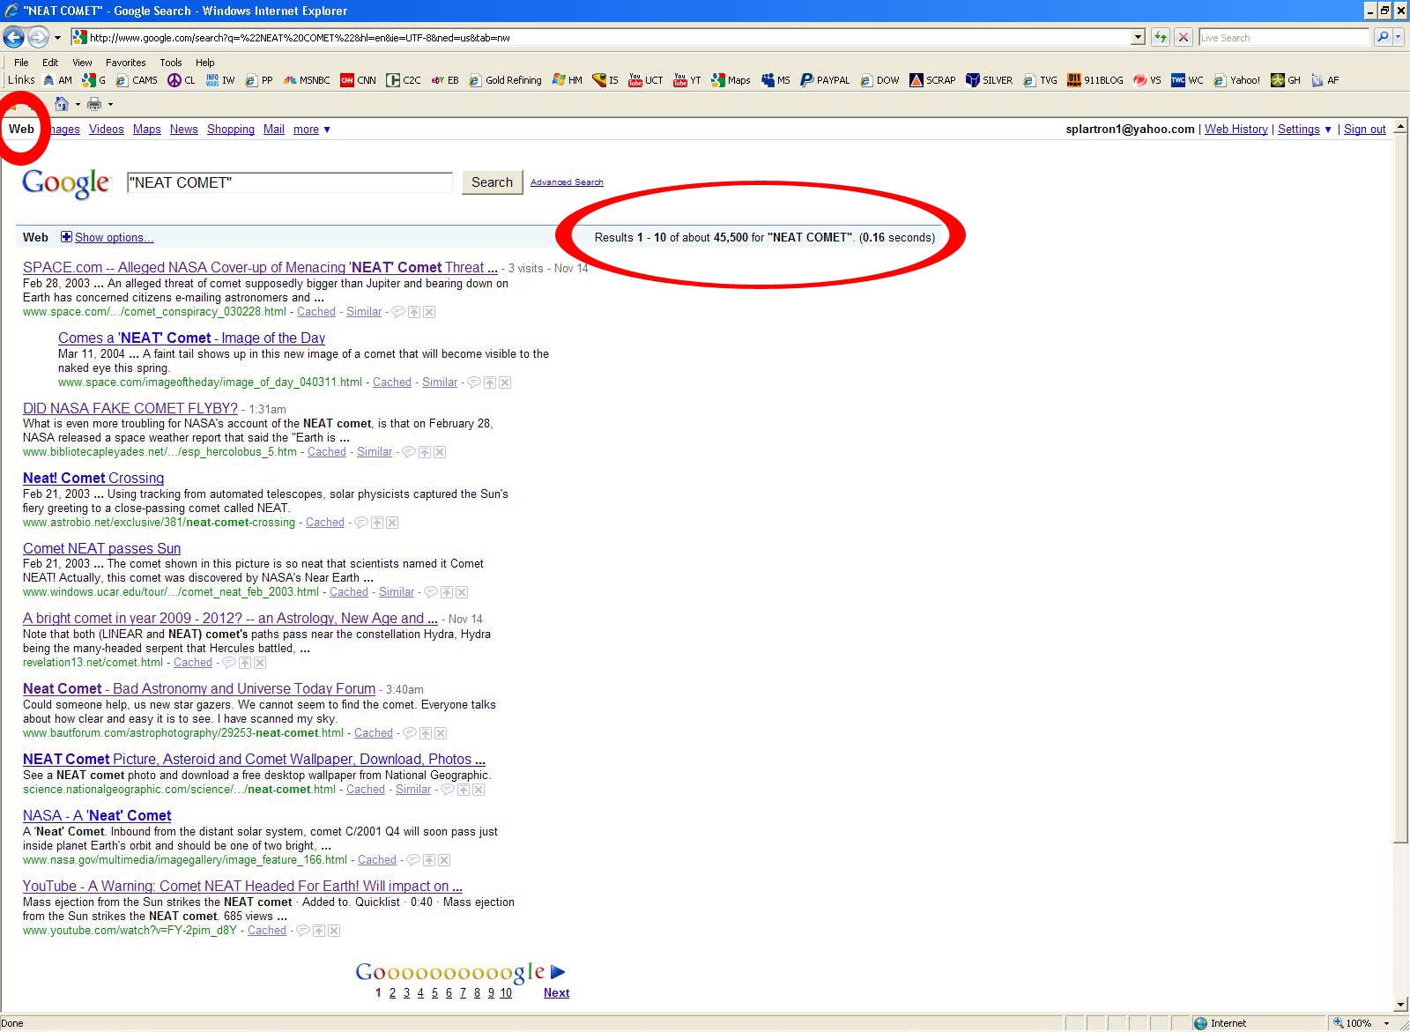Open the Favorites menu

[x=125, y=63]
